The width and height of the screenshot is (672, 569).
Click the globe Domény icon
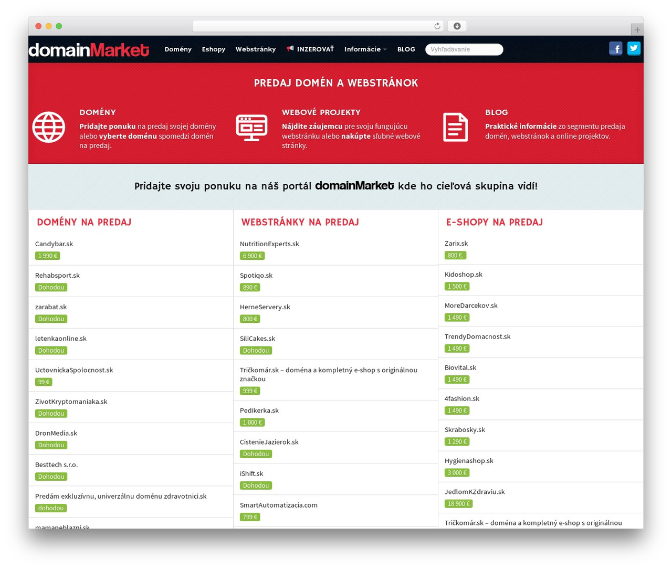tap(49, 127)
